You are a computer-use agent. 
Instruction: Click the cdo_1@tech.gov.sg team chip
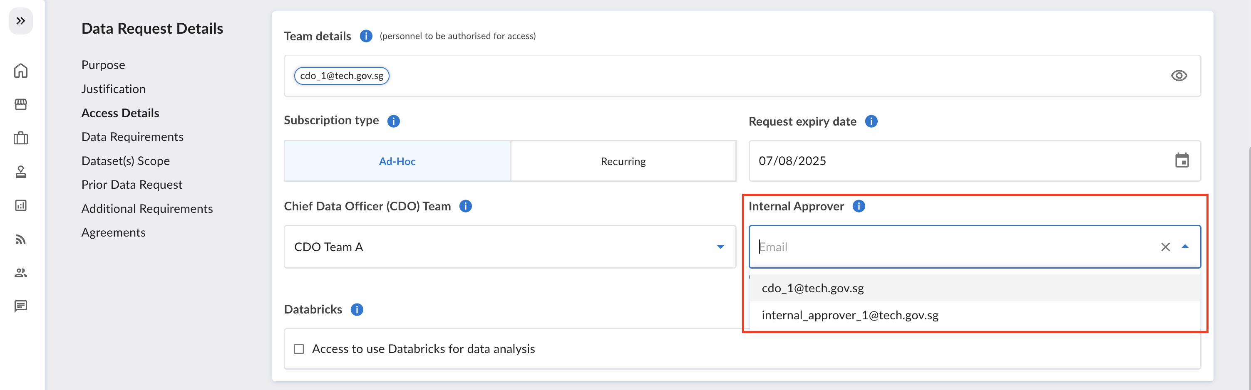341,76
